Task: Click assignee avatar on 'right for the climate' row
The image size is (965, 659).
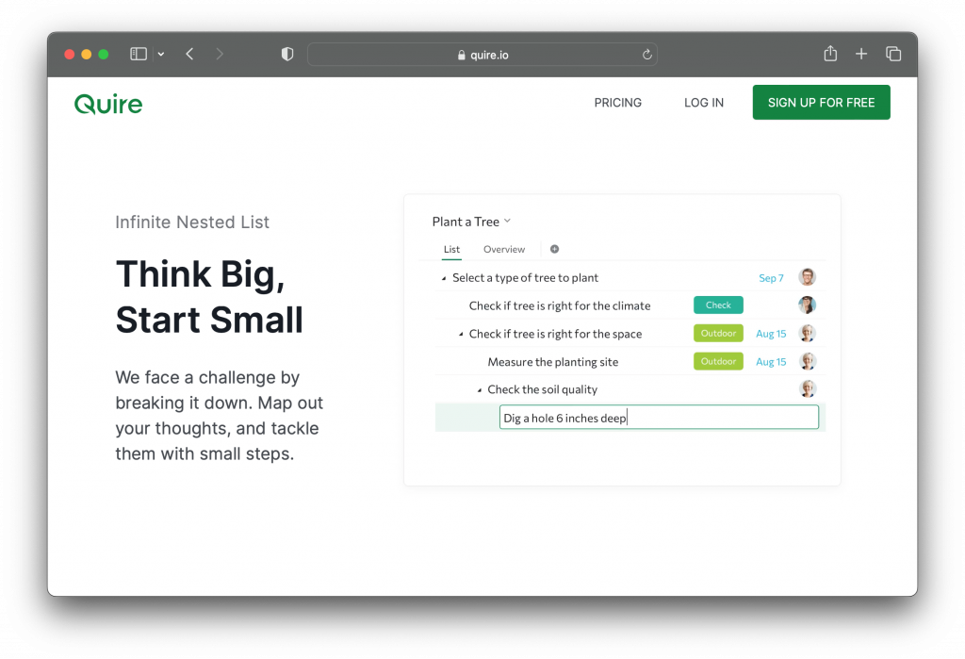Action: pos(807,305)
